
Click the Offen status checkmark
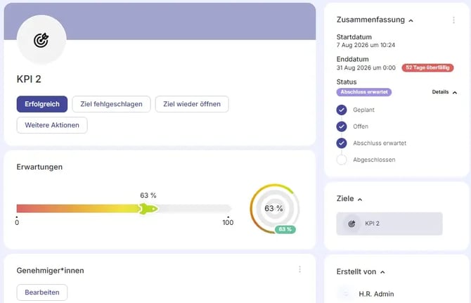(342, 127)
